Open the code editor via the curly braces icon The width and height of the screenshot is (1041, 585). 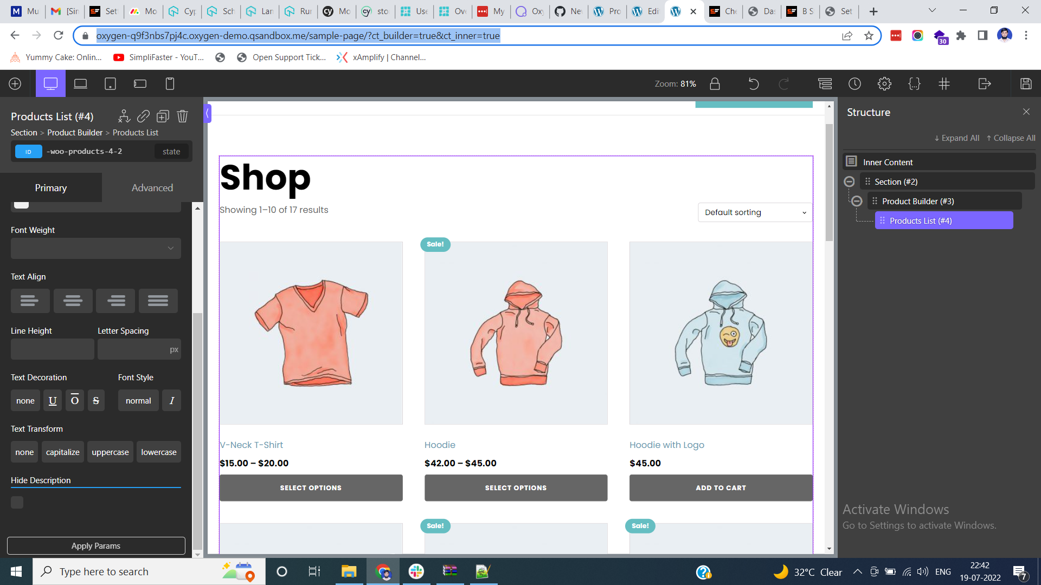point(914,83)
